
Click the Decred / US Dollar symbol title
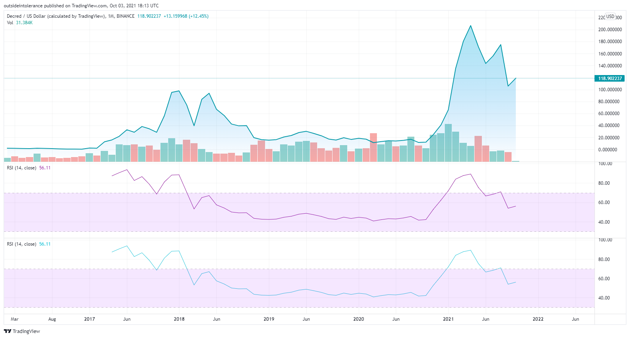56,16
